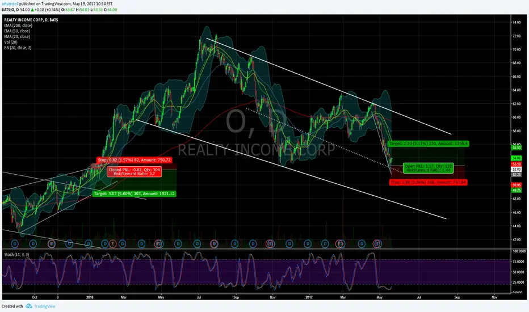Select the red Stop 1.88 (3.56%) label

pos(429,183)
